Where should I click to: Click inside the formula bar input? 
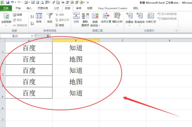121,36
